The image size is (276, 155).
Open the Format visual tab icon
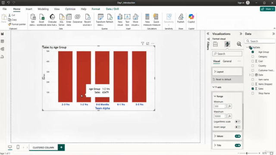tap(227, 44)
